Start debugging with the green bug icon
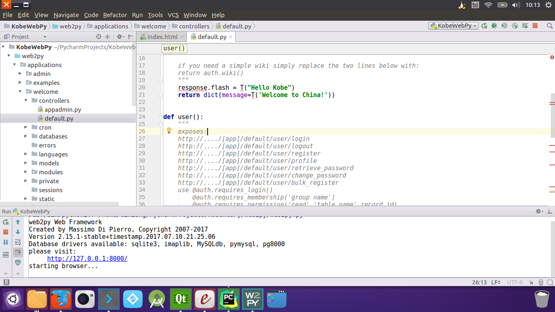Image resolution: width=555 pixels, height=312 pixels. tap(494, 26)
